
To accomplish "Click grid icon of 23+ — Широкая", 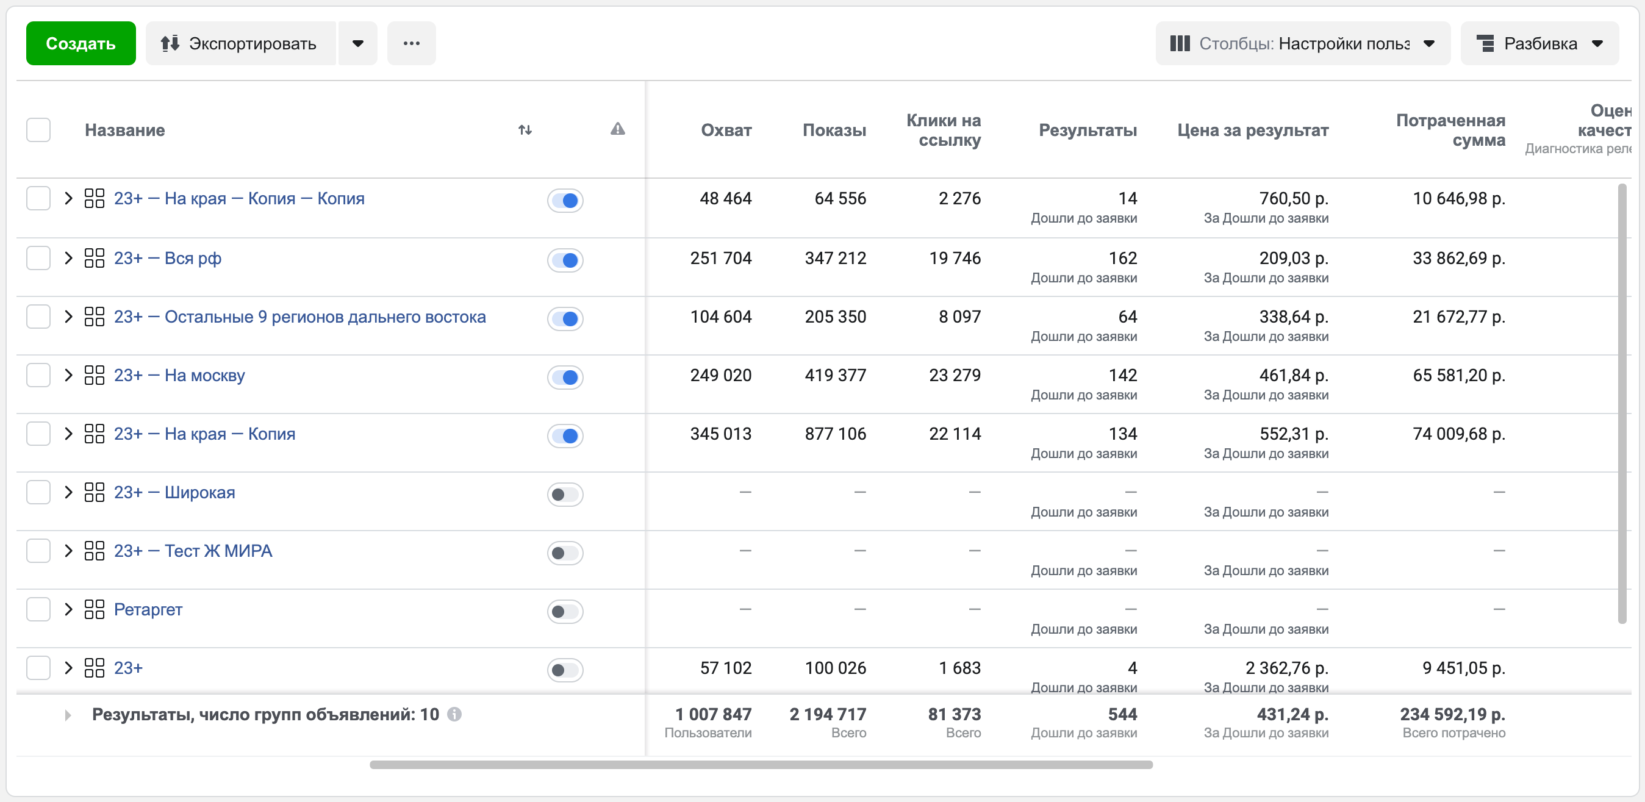I will click(95, 492).
